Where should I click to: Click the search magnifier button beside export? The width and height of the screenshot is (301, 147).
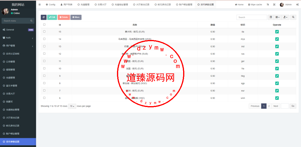coord(293,17)
